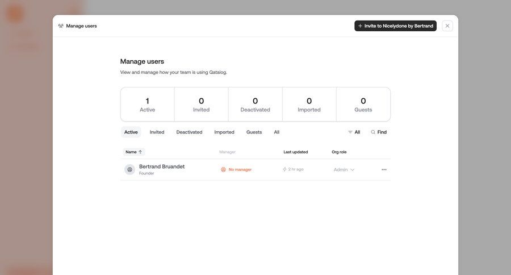Screen dimensions: 511x275
Task: Close the Manage users dialog
Action: coord(447,26)
